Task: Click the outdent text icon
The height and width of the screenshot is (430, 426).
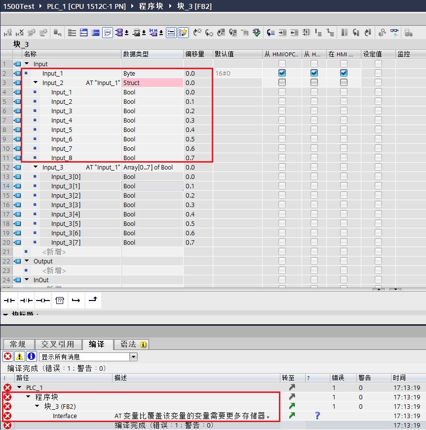Action: [x=294, y=33]
